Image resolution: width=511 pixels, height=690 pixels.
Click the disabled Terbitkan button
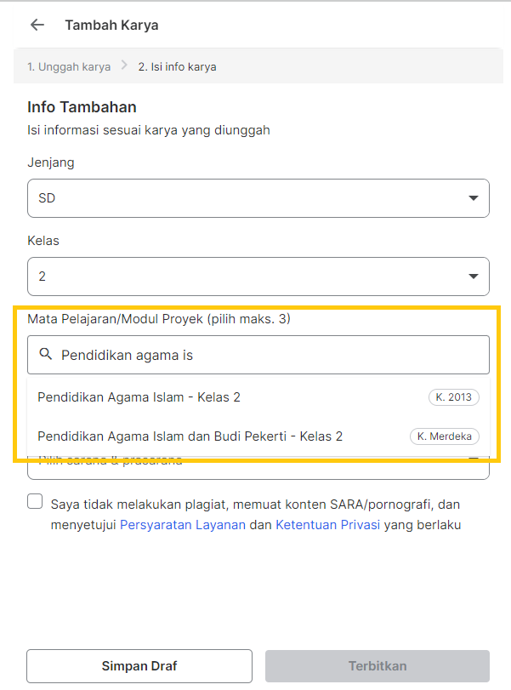377,665
